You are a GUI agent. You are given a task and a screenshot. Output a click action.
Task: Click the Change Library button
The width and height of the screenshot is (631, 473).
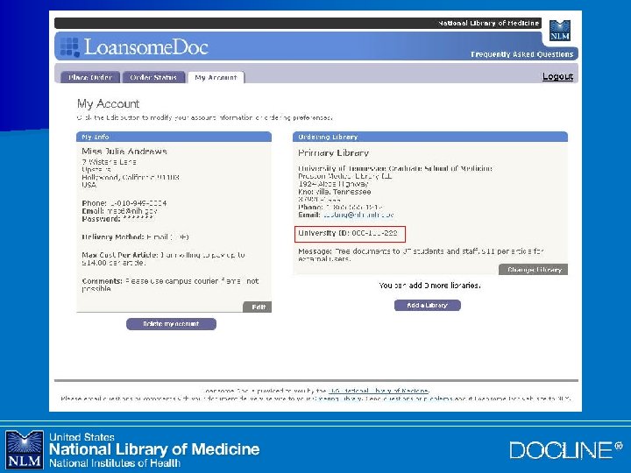pos(533,270)
